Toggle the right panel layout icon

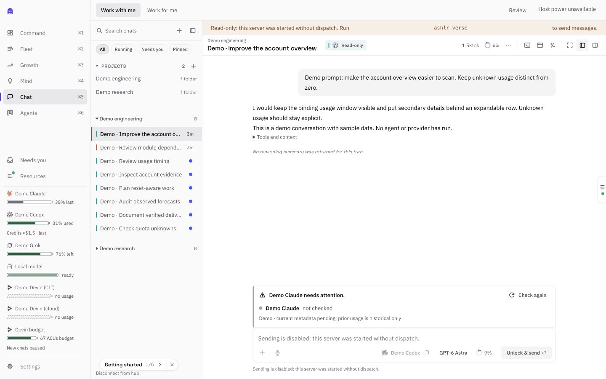pyautogui.click(x=595, y=45)
